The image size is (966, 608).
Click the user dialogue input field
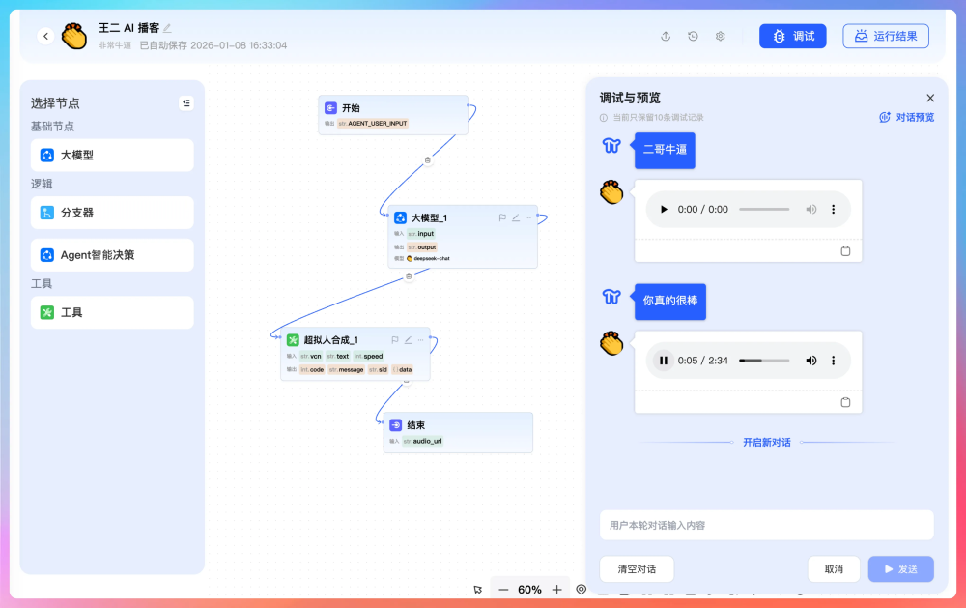(766, 525)
